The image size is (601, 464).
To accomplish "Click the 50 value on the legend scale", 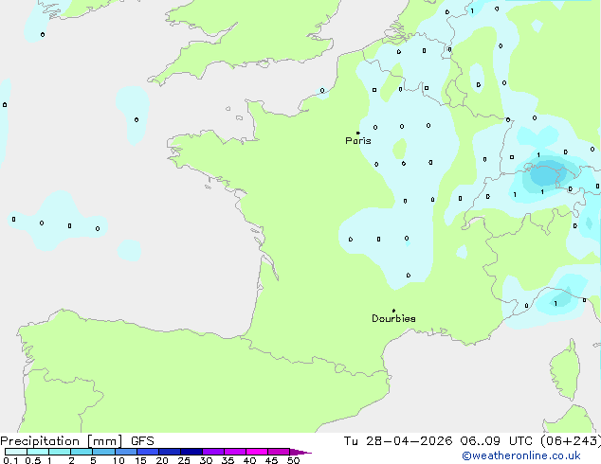I will click(293, 461).
